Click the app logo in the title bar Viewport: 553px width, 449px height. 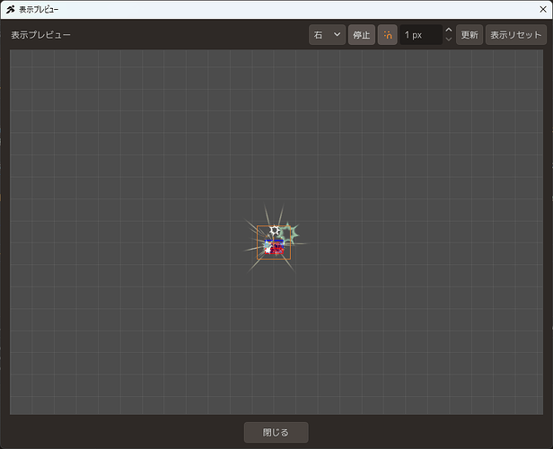point(10,10)
